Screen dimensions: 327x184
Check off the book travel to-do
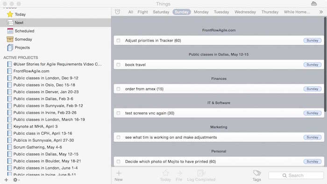pyautogui.click(x=119, y=64)
